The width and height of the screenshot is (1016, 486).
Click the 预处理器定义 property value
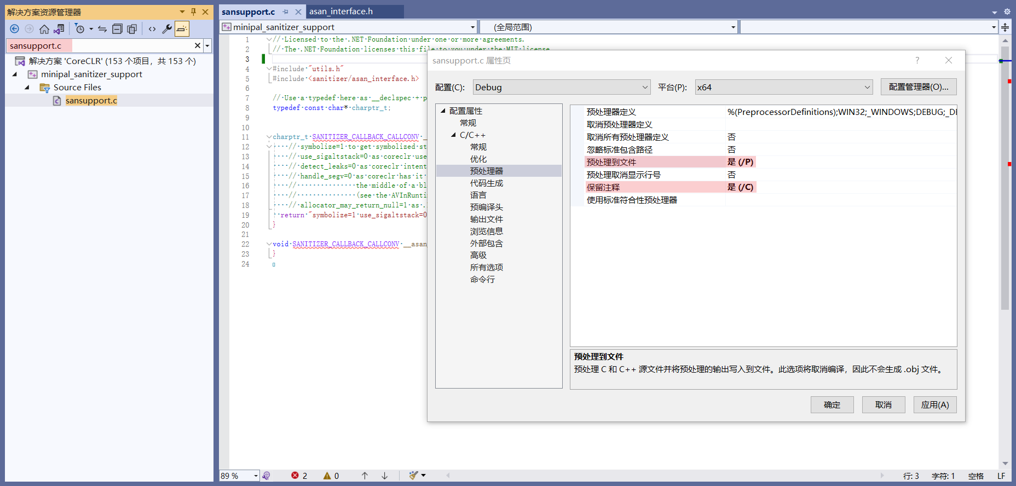coord(841,112)
